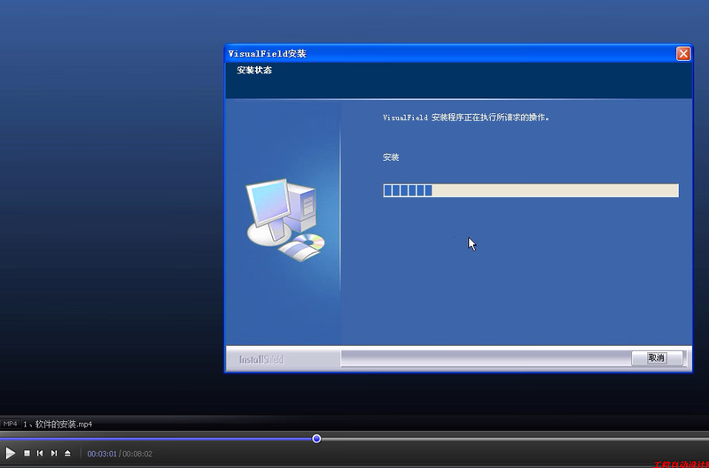The image size is (709, 468).
Task: Click the 安装程序正在执行 status message
Action: 466,118
